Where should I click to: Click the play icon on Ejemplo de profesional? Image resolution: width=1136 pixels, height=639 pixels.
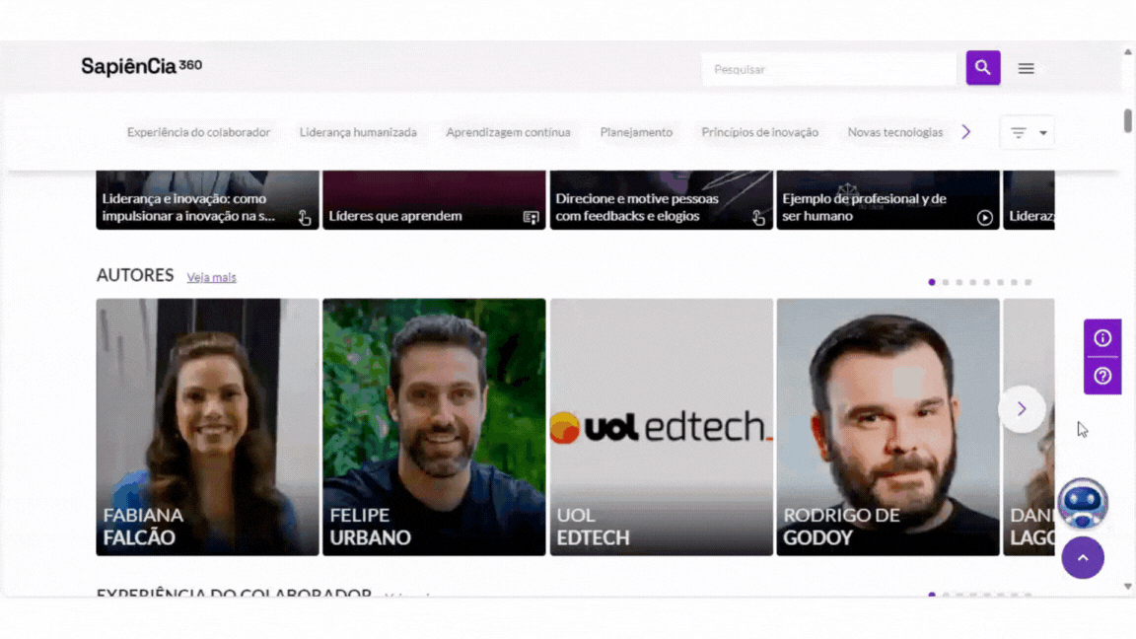coord(984,217)
